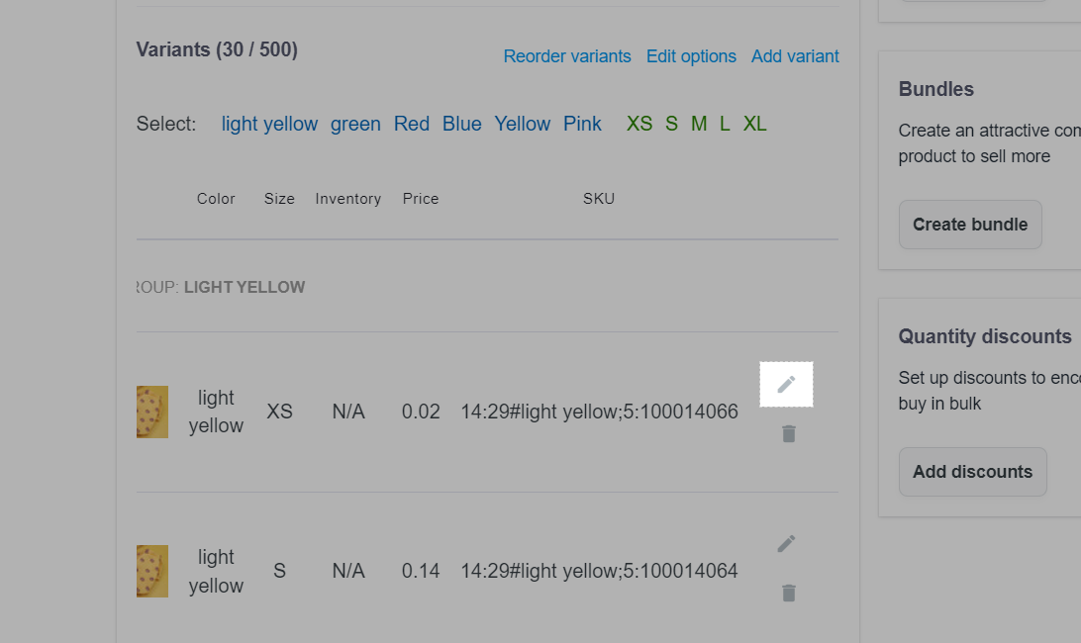This screenshot has height=643, width=1081.
Task: Select all green color variants
Action: pos(355,124)
